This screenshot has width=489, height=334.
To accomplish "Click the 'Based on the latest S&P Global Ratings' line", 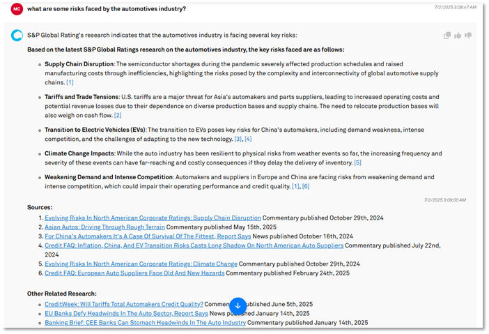I will pos(185,50).
